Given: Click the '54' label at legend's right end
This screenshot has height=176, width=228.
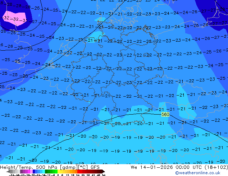Looking at the screenshot, I should click(x=104, y=175).
